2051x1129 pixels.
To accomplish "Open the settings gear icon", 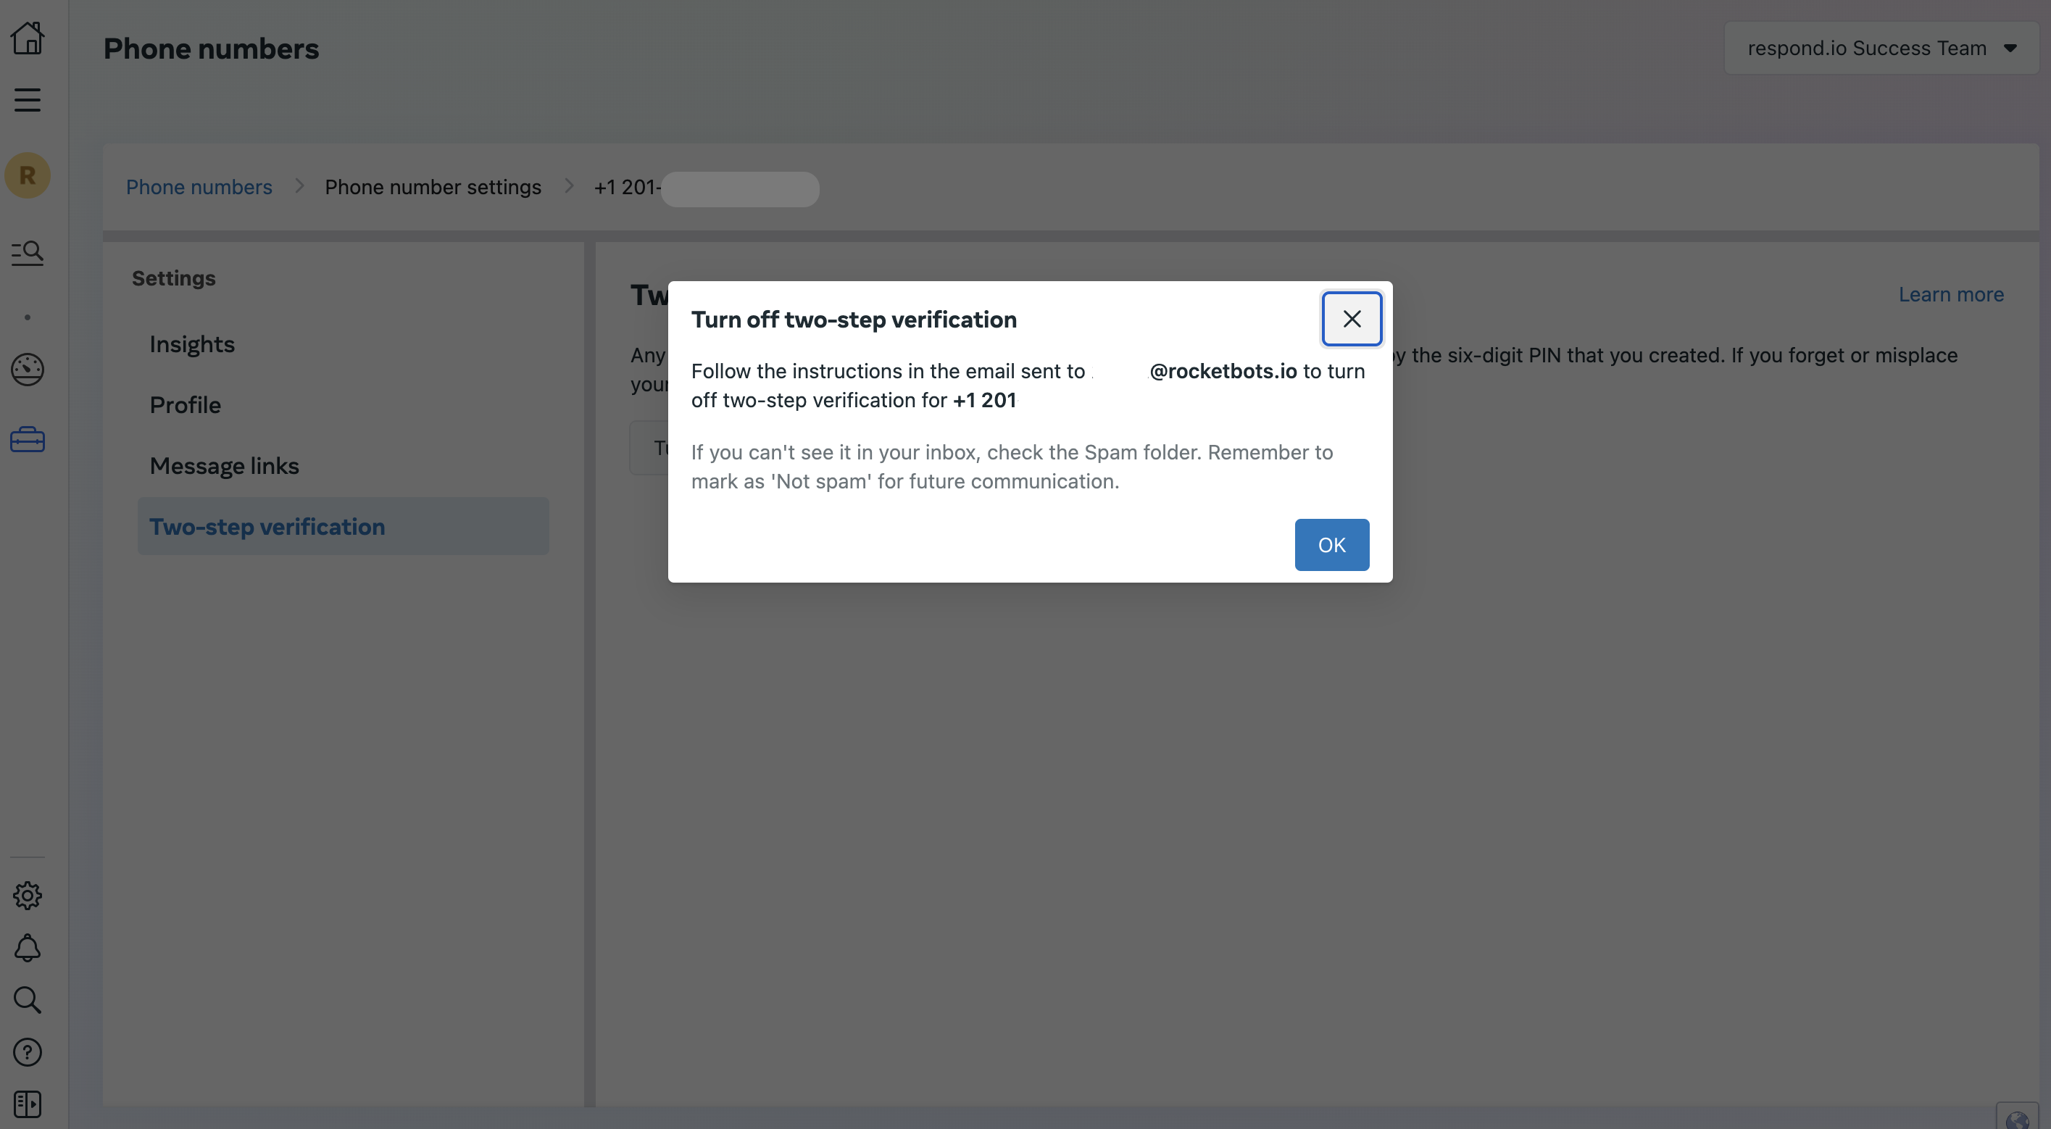I will point(28,896).
